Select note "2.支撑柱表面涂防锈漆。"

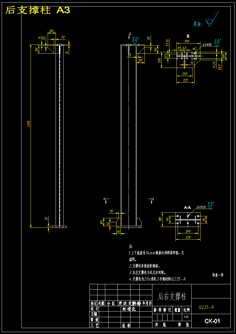(145, 266)
